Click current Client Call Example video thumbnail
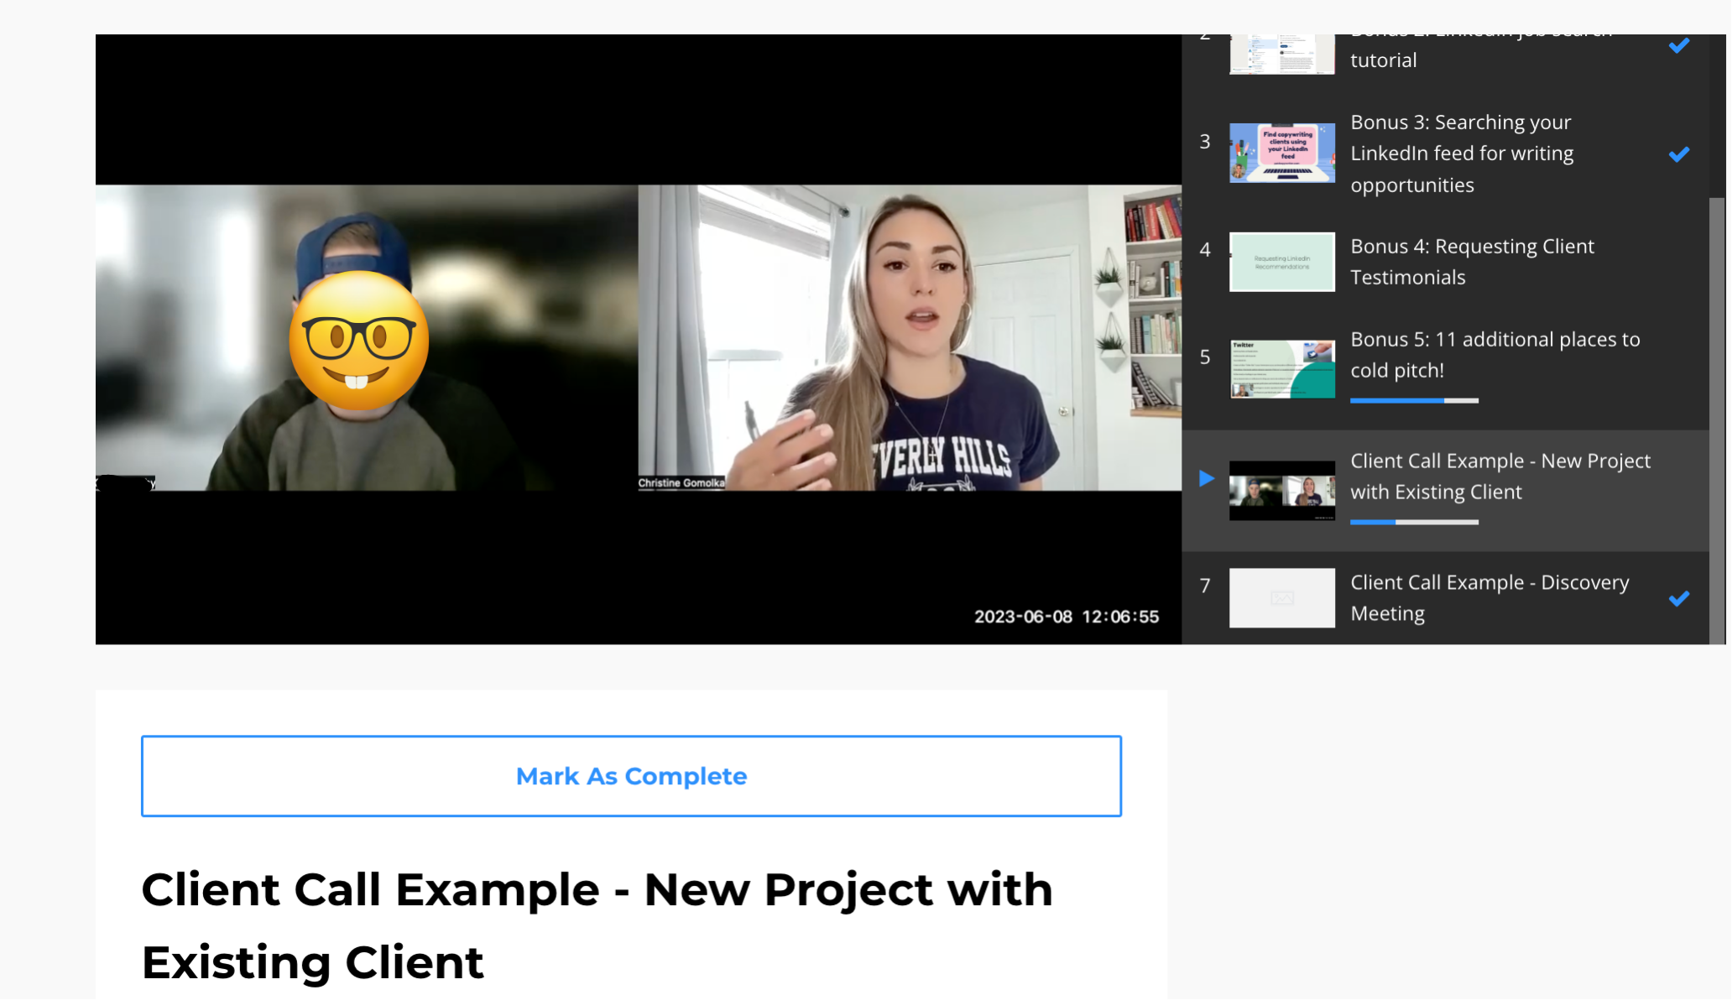 pyautogui.click(x=1281, y=490)
